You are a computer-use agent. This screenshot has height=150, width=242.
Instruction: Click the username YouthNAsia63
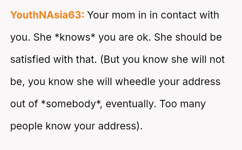point(47,15)
